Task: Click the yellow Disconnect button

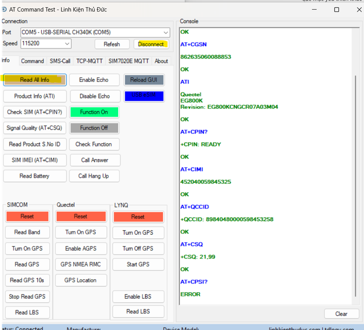Action: click(x=151, y=44)
